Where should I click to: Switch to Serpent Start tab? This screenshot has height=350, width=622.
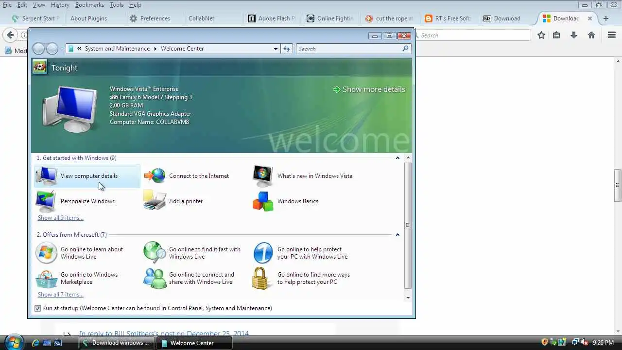tap(35, 18)
